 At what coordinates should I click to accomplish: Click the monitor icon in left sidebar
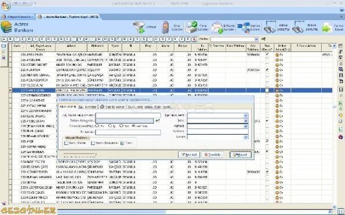3,46
